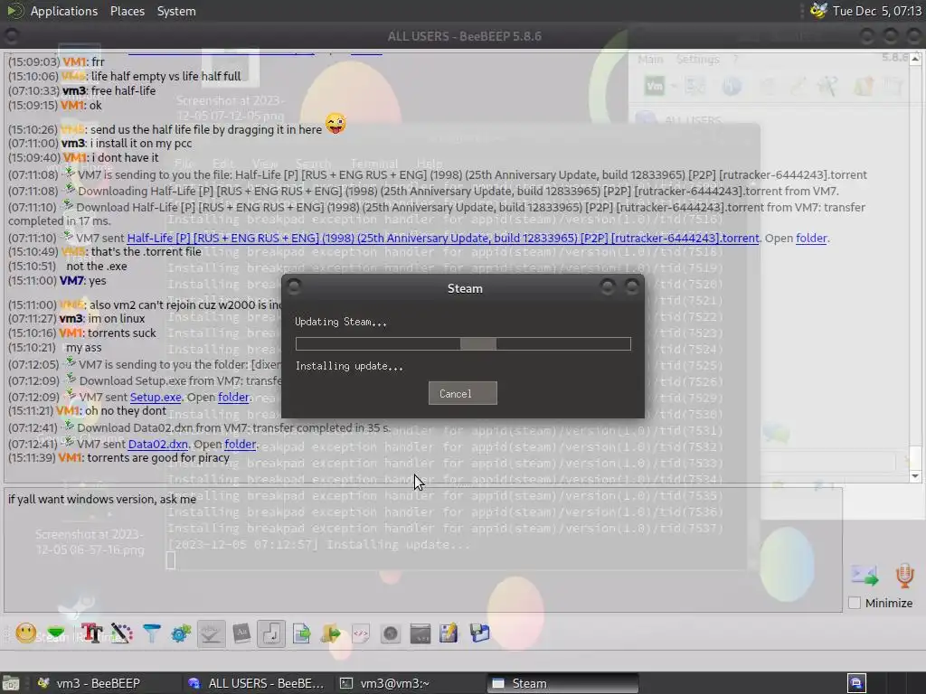The height and width of the screenshot is (694, 926).
Task: Click the "free half-life" message
Action: click(x=123, y=91)
